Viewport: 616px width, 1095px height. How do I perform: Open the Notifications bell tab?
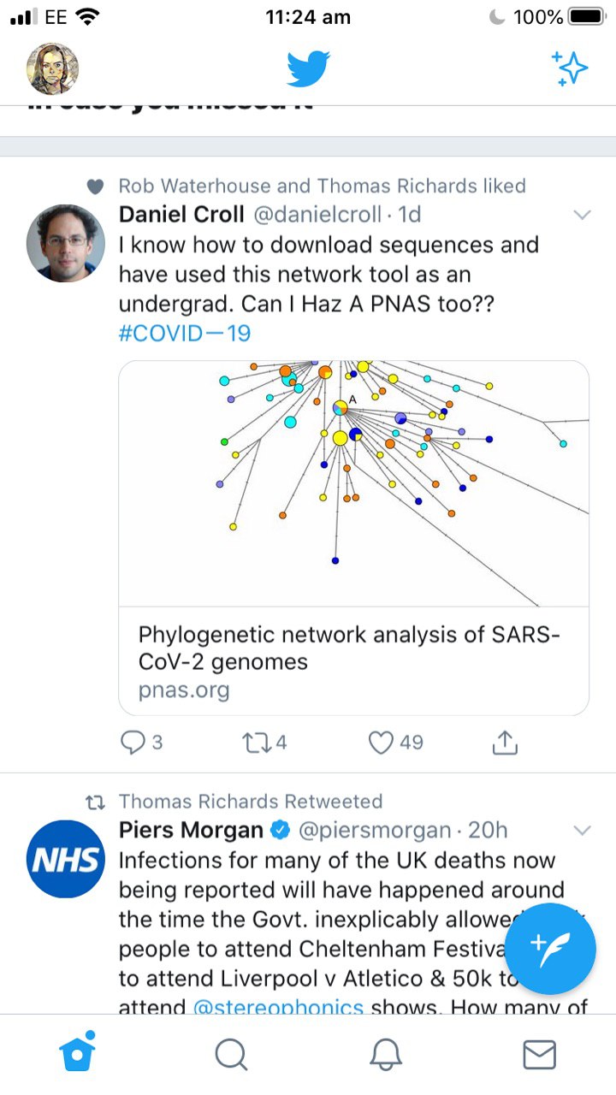385,1054
